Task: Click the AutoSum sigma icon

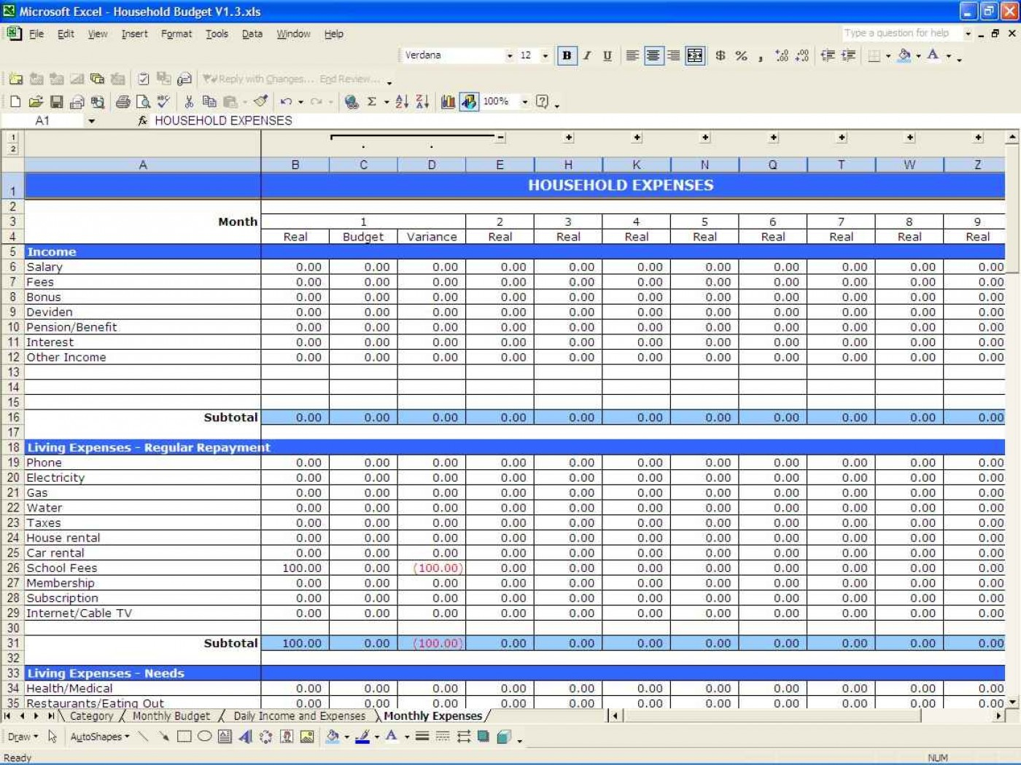Action: point(371,102)
